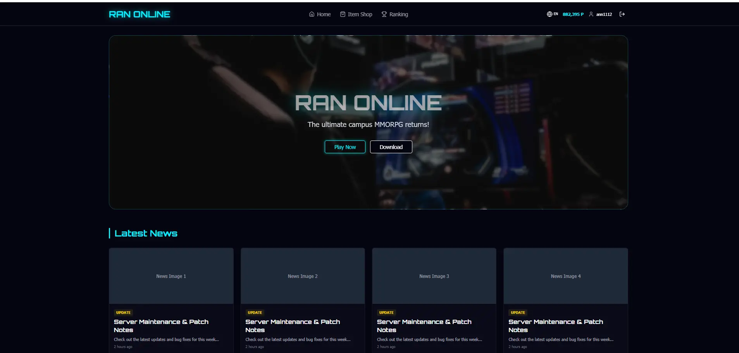
Task: Open Server Maintenance title under News Image 4
Action: pos(556,326)
